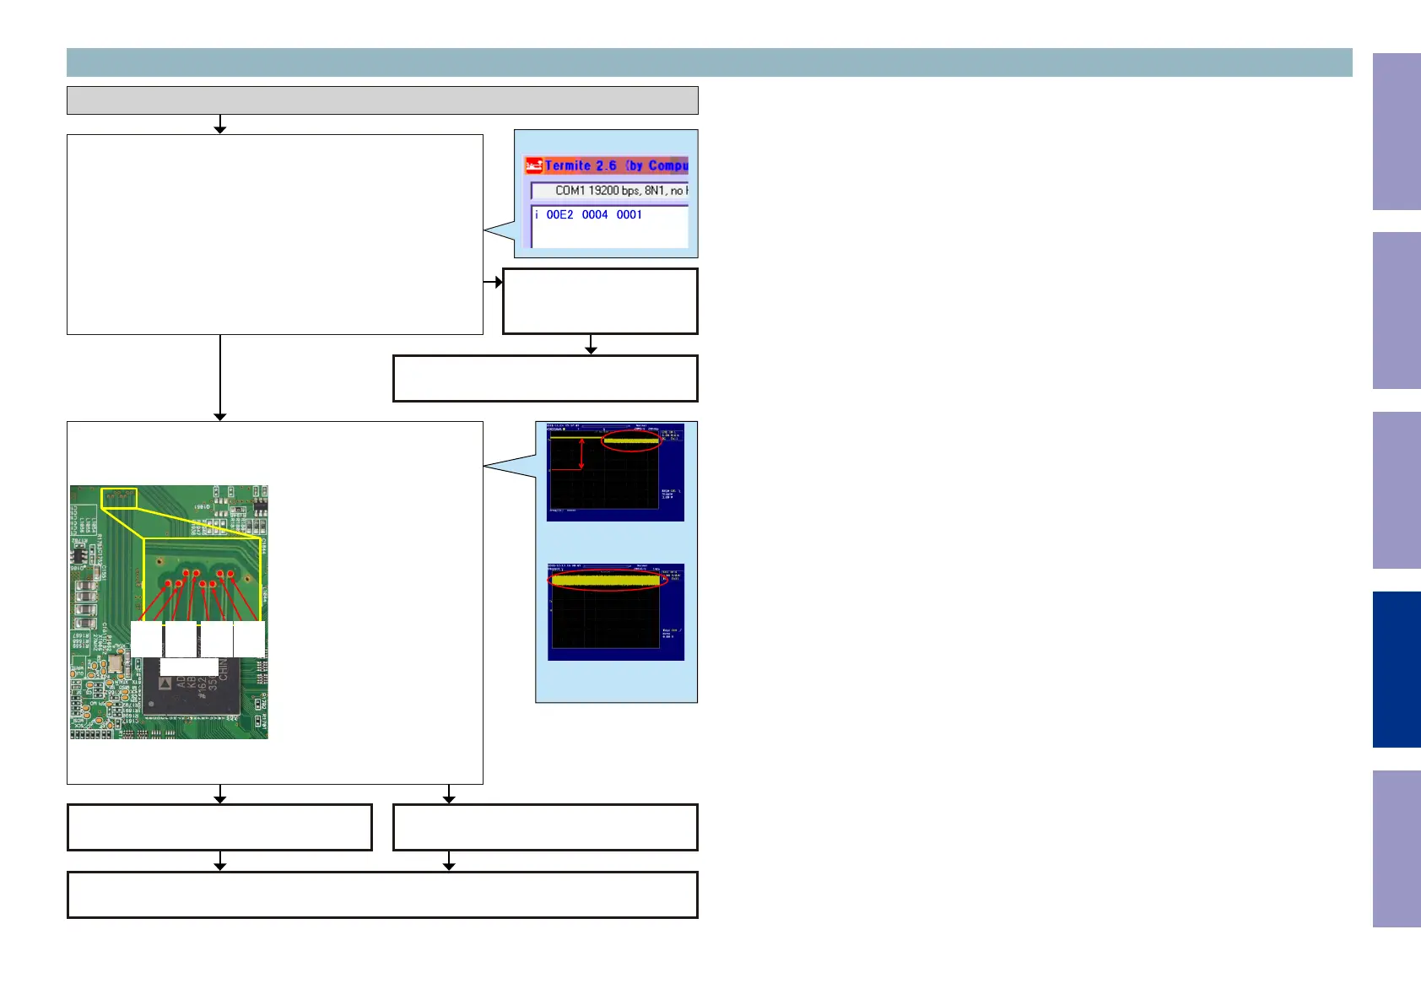Select the bottommost purple side tab
1421x1005 pixels.
(1397, 849)
